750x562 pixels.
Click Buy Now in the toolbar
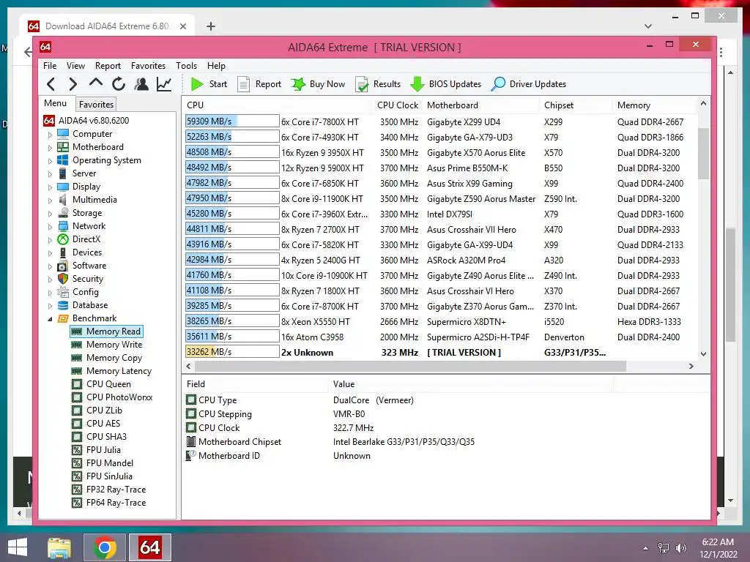[318, 84]
